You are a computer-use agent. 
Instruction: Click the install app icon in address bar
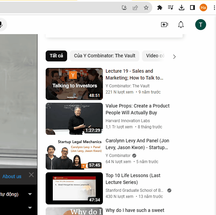[x=124, y=8]
